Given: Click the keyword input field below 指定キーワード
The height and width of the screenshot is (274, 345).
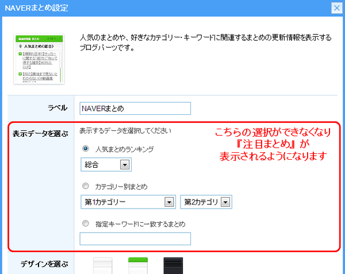Looking at the screenshot, I should click(x=135, y=238).
